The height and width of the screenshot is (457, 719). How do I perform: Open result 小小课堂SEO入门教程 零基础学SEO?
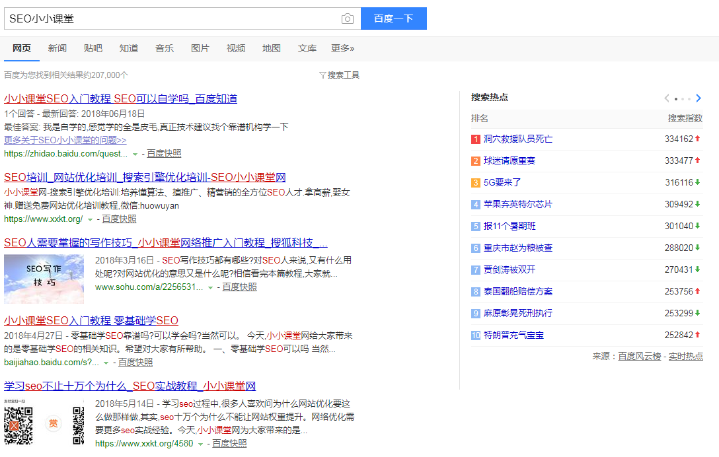91,320
